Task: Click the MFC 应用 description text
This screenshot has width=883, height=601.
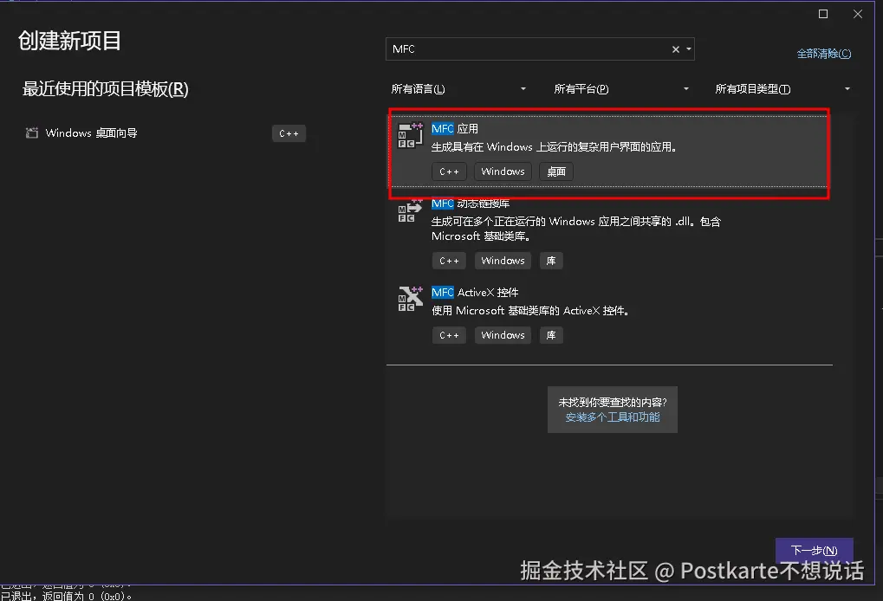Action: tap(554, 147)
